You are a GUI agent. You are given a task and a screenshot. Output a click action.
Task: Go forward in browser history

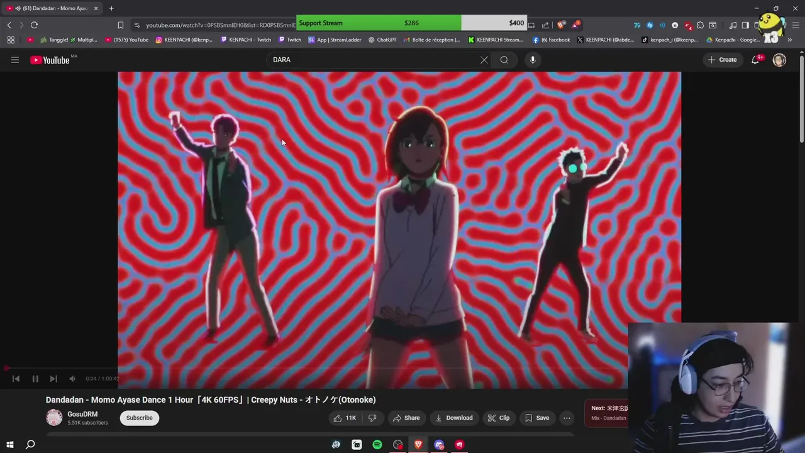pos(21,25)
